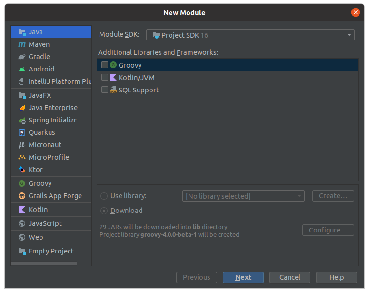Choose Micronaut module type
This screenshot has width=369, height=293.
point(51,145)
